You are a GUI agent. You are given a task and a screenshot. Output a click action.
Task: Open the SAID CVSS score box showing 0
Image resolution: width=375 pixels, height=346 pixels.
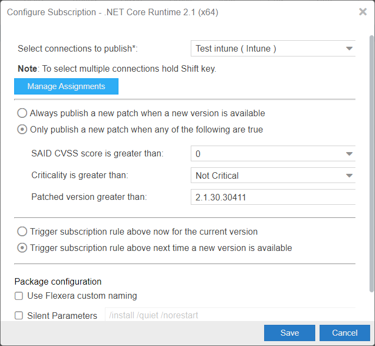(x=266, y=154)
